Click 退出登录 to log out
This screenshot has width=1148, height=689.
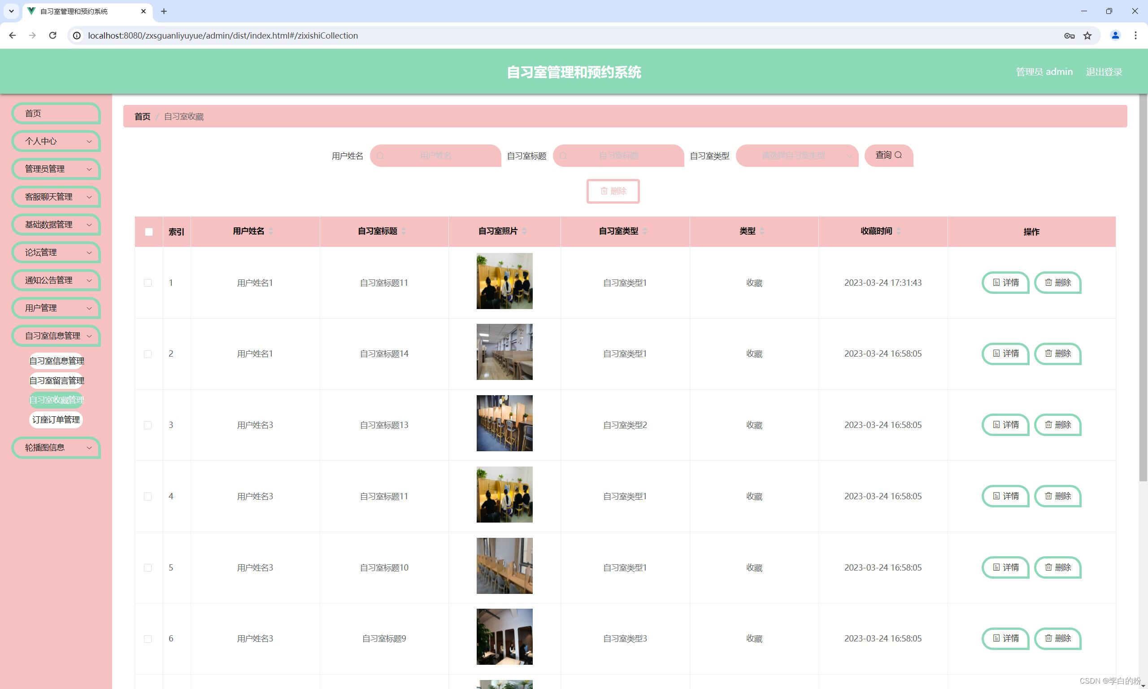click(x=1104, y=72)
